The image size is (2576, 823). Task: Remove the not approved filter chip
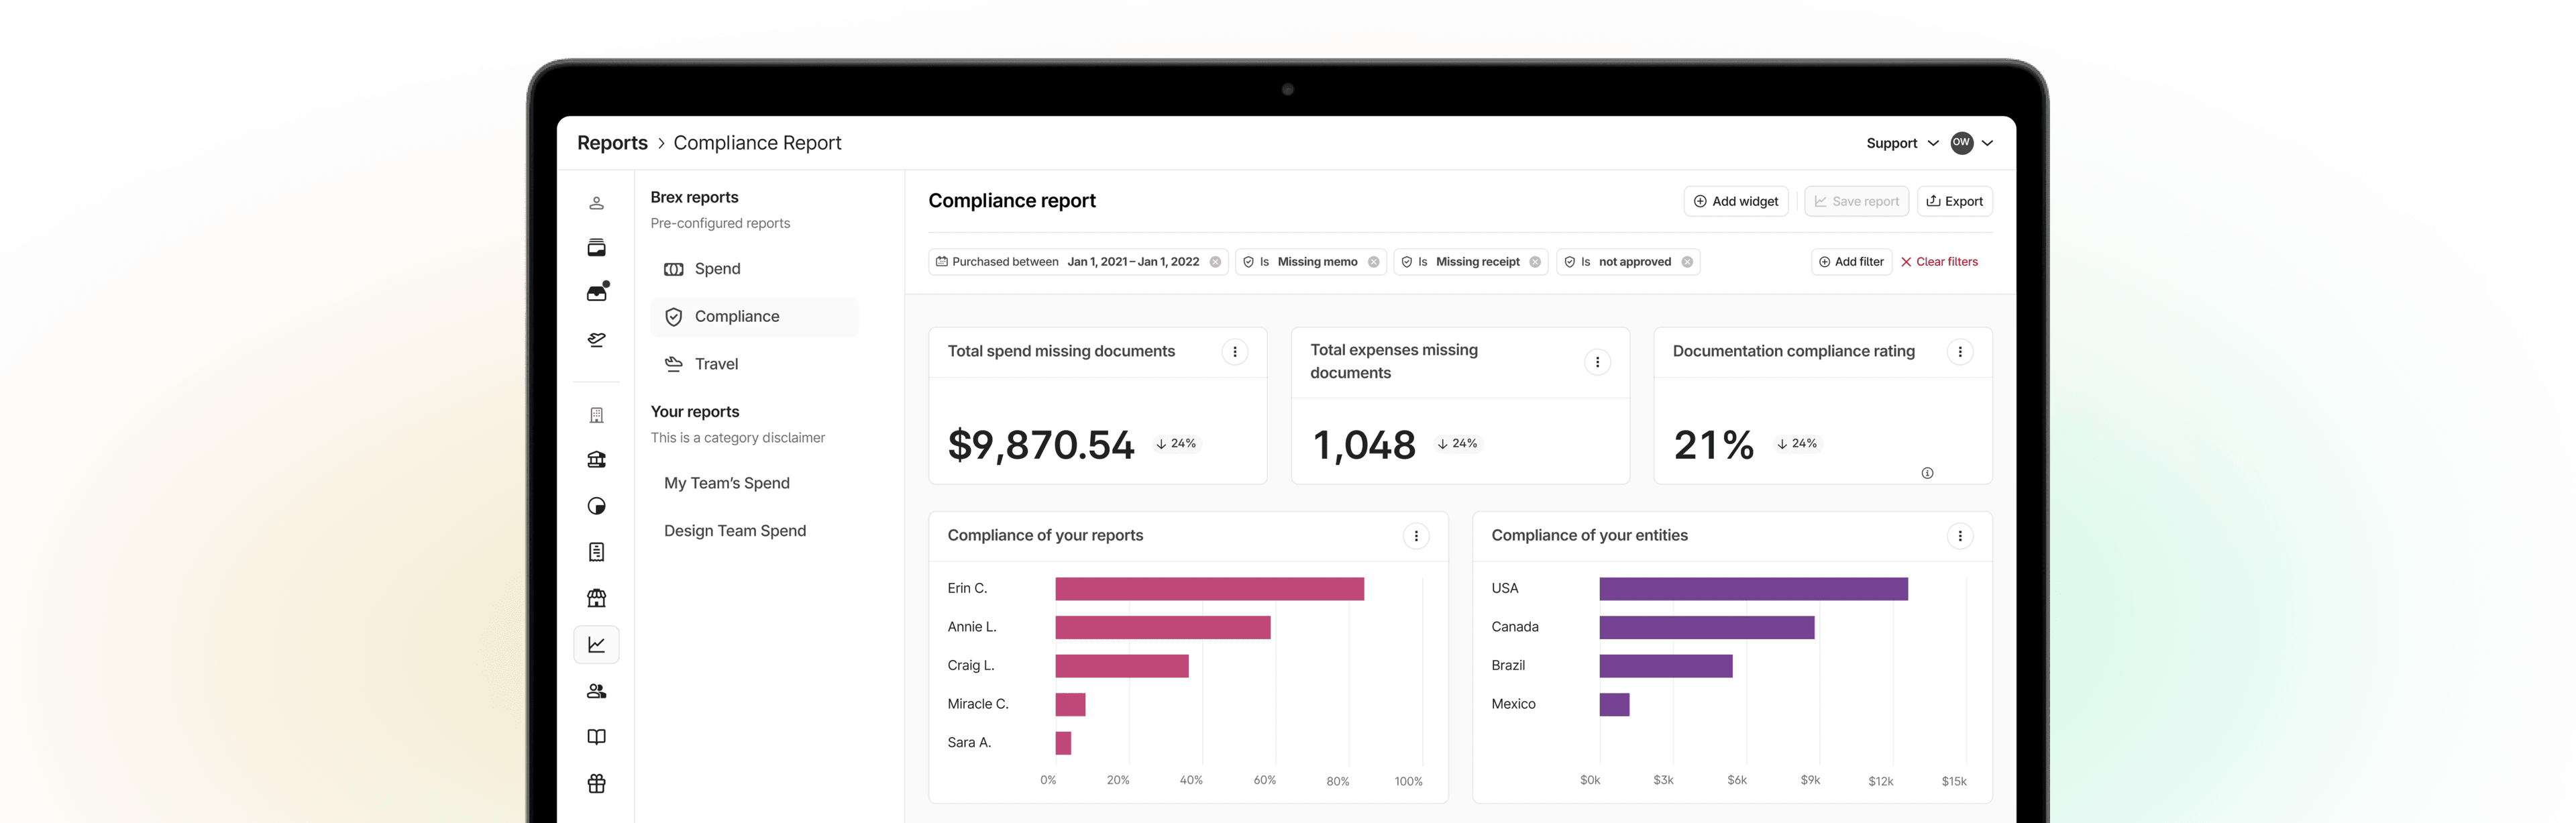point(1687,262)
